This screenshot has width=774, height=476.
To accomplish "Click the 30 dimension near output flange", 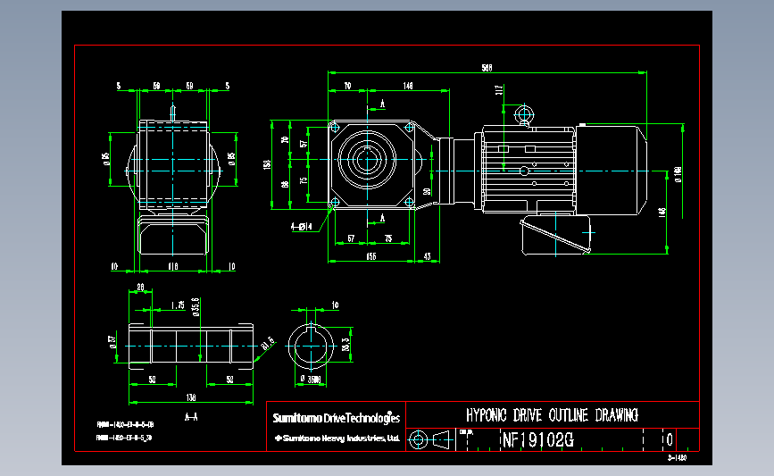I will [x=427, y=192].
